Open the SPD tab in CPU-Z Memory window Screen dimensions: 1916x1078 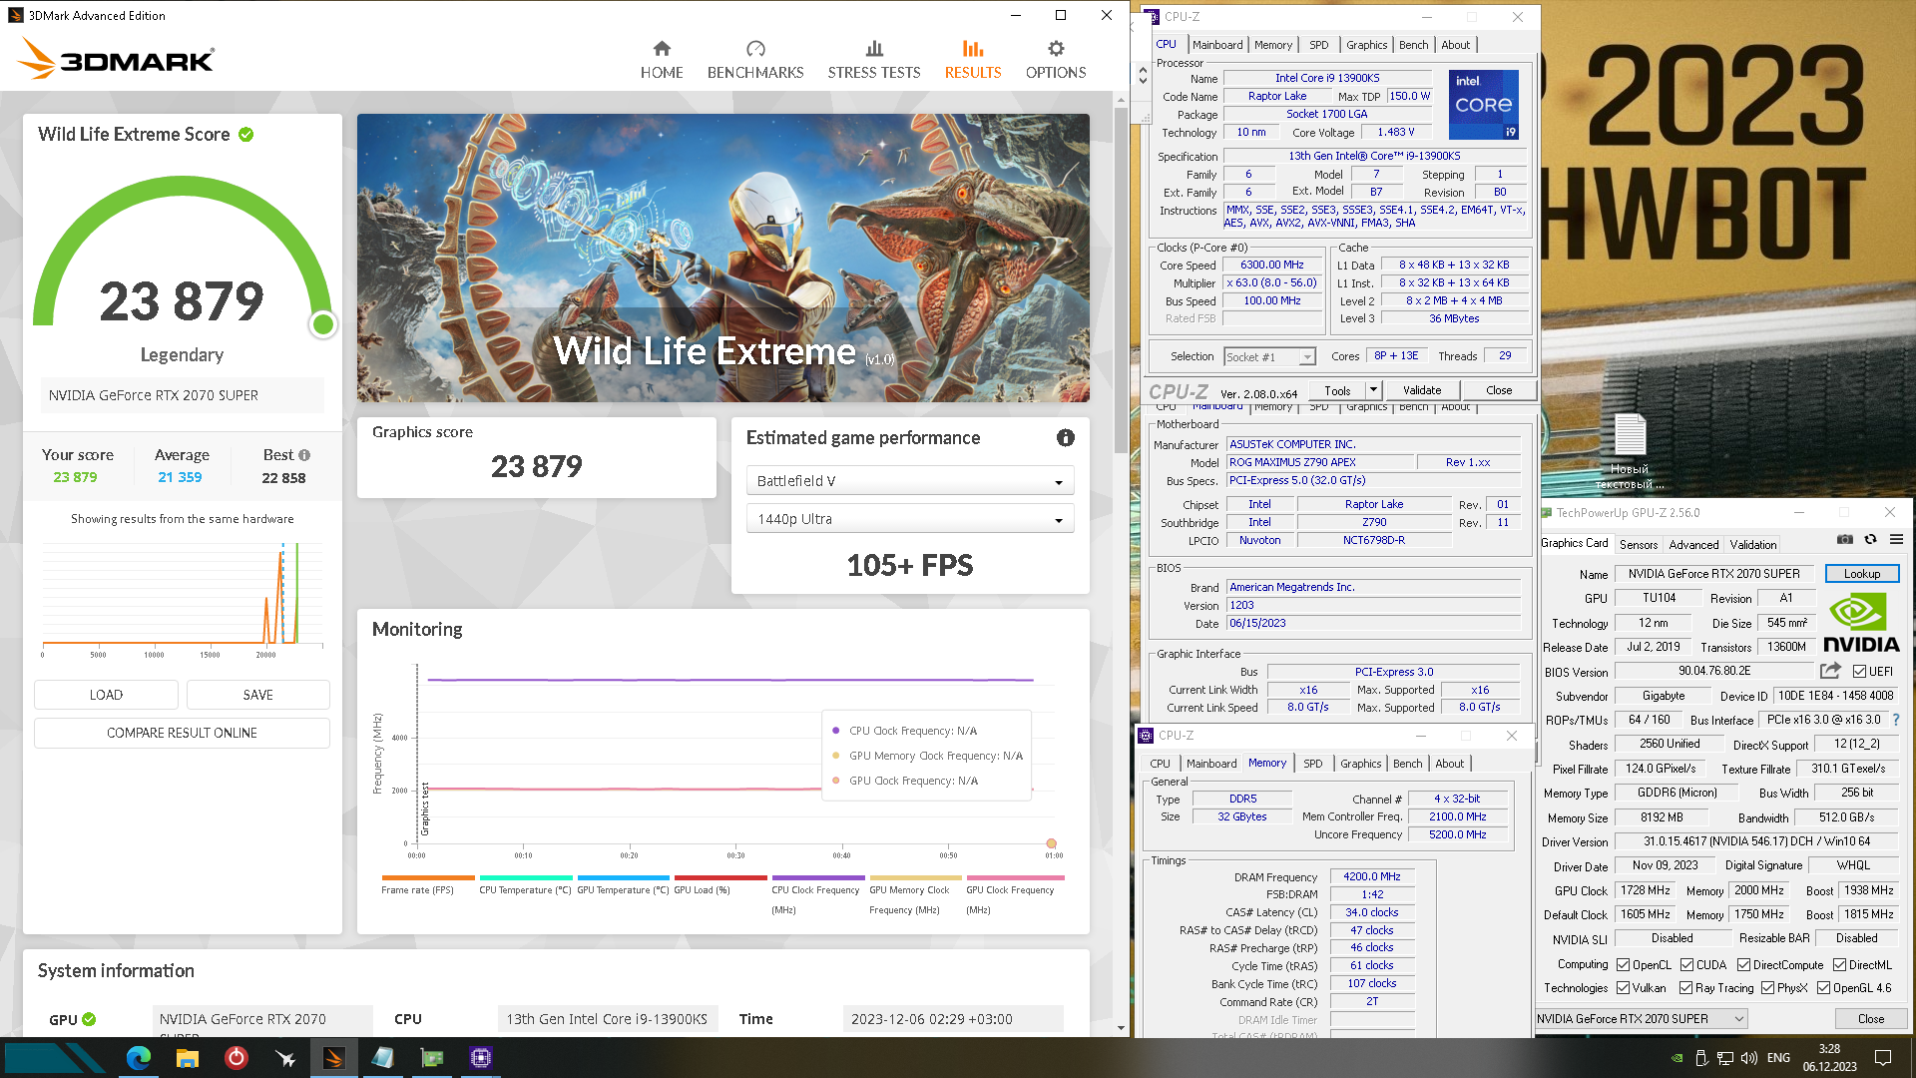coord(1312,764)
